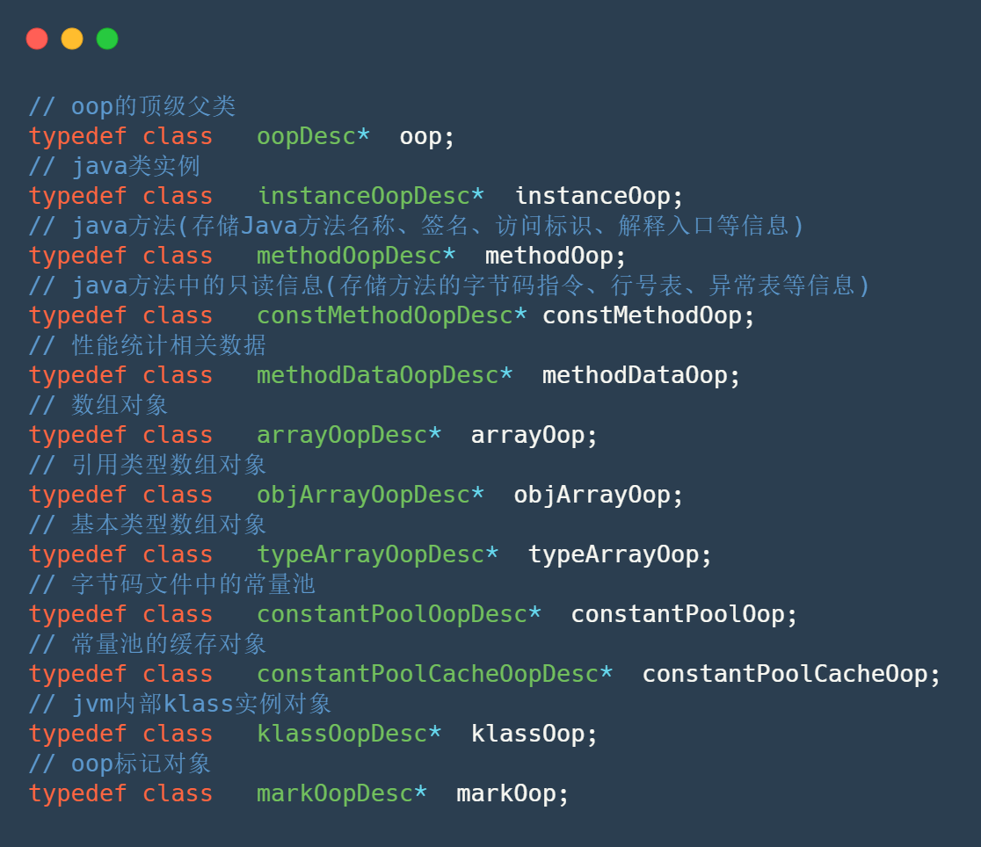Click the red close dot
The height and width of the screenshot is (847, 981).
coord(37,39)
